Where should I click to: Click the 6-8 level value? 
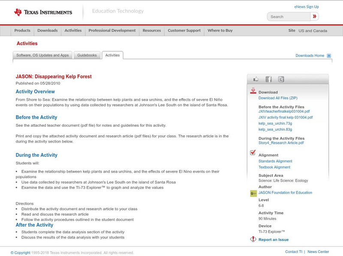[261, 205]
